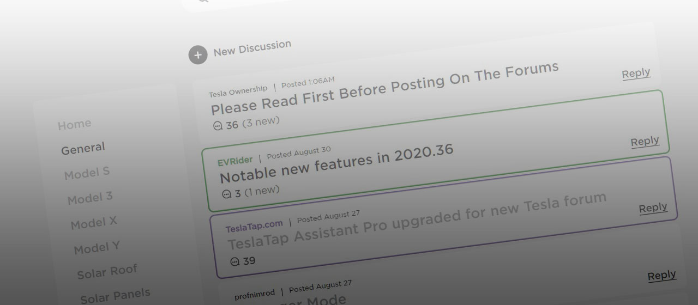Open Solar Roof forum section
The width and height of the screenshot is (698, 305).
[107, 271]
